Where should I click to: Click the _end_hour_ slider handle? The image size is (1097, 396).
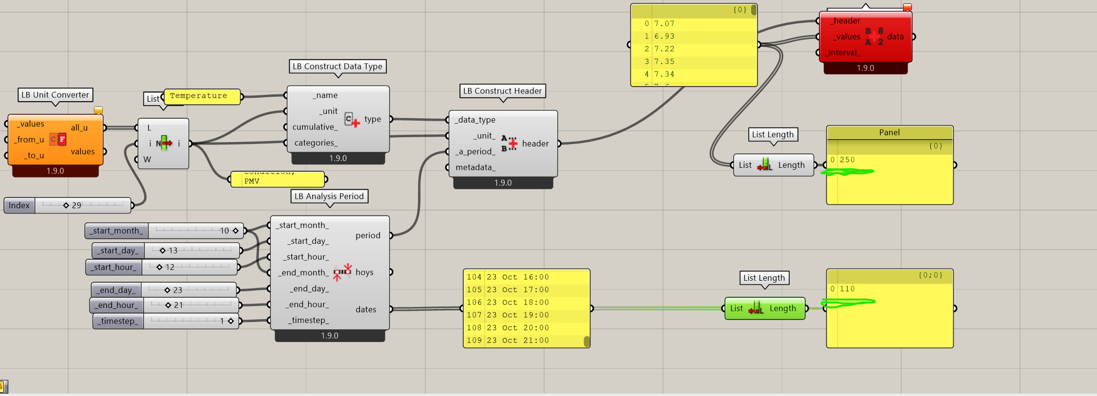(x=168, y=305)
